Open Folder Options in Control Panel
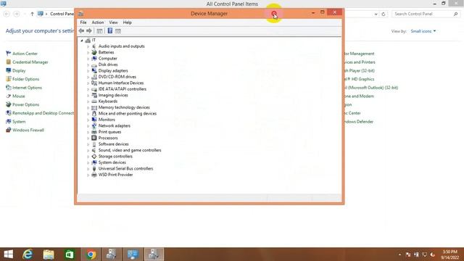Viewport: 464px width, 261px height. pos(26,79)
